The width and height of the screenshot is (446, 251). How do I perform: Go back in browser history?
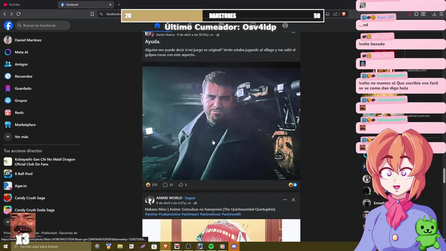point(5,14)
